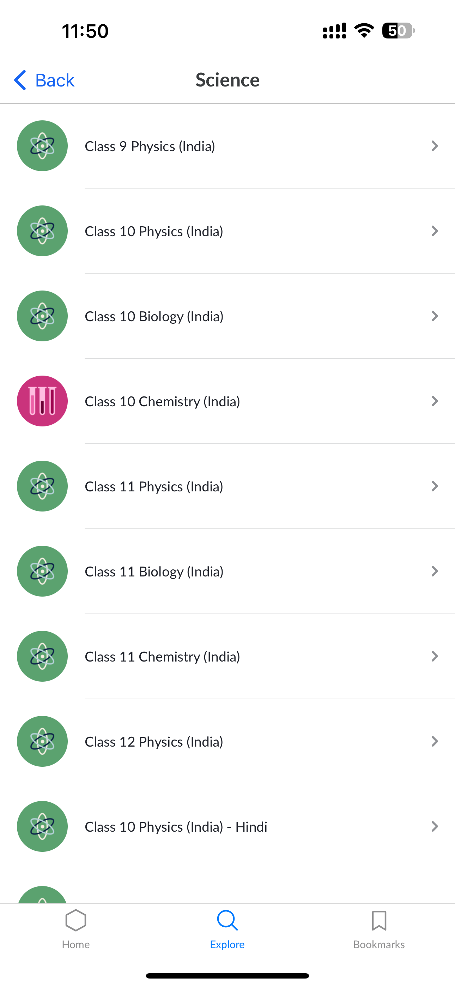Tap the partially visible last course icon
Viewport: 455px width, 987px height.
pos(42,895)
